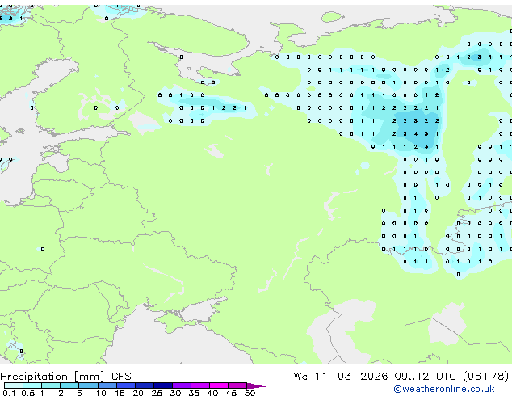Screen dimensions: 512x396
Task: Click the 1–2 mm legend swatch
Action: coord(51,385)
